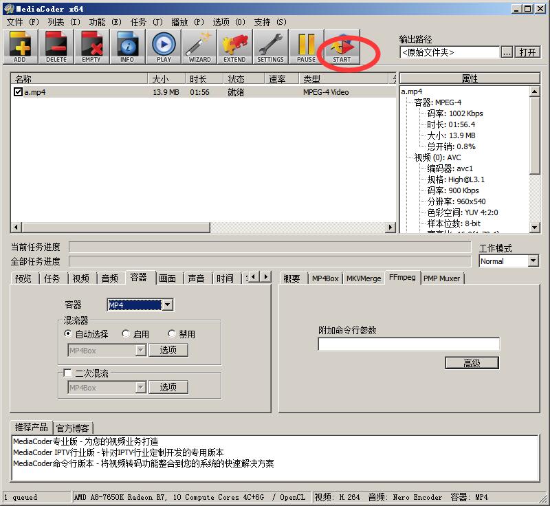This screenshot has height=506, width=550.
Task: Switch to the 声音 tab
Action: (x=196, y=278)
